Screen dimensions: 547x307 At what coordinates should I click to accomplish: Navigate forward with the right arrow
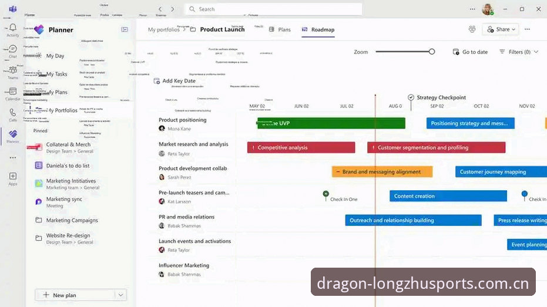pos(172,9)
